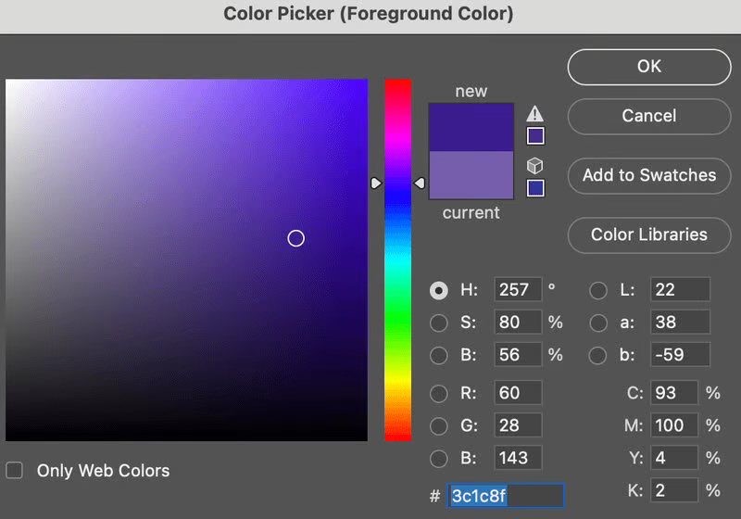Click the out-of-gamut warning triangle icon
Viewport: 741px width, 519px height.
point(535,114)
